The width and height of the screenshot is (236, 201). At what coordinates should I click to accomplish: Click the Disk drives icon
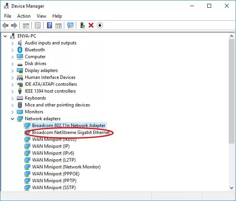[20, 64]
